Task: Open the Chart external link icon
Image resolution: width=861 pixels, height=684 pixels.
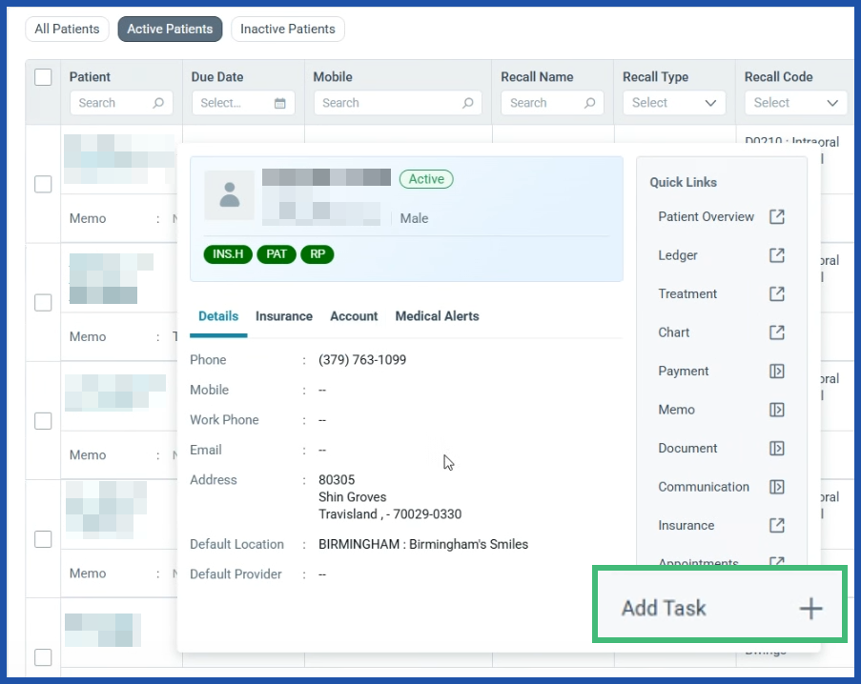Action: click(776, 332)
